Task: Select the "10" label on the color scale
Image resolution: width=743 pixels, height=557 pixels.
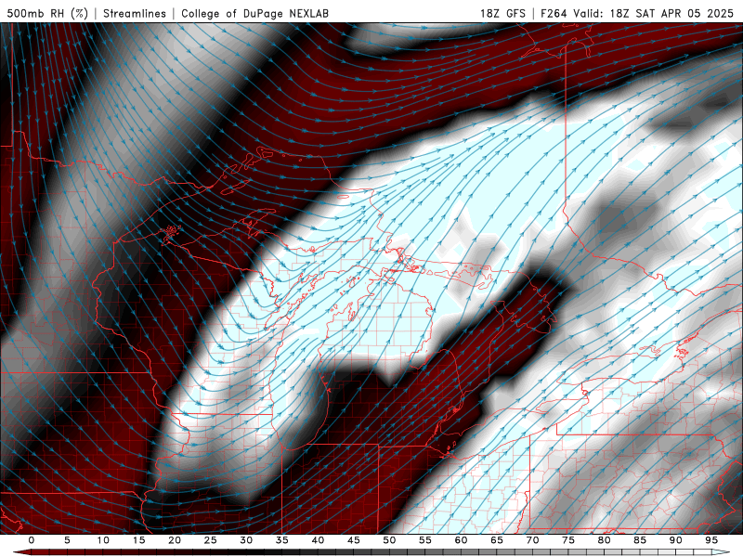Action: pyautogui.click(x=103, y=540)
